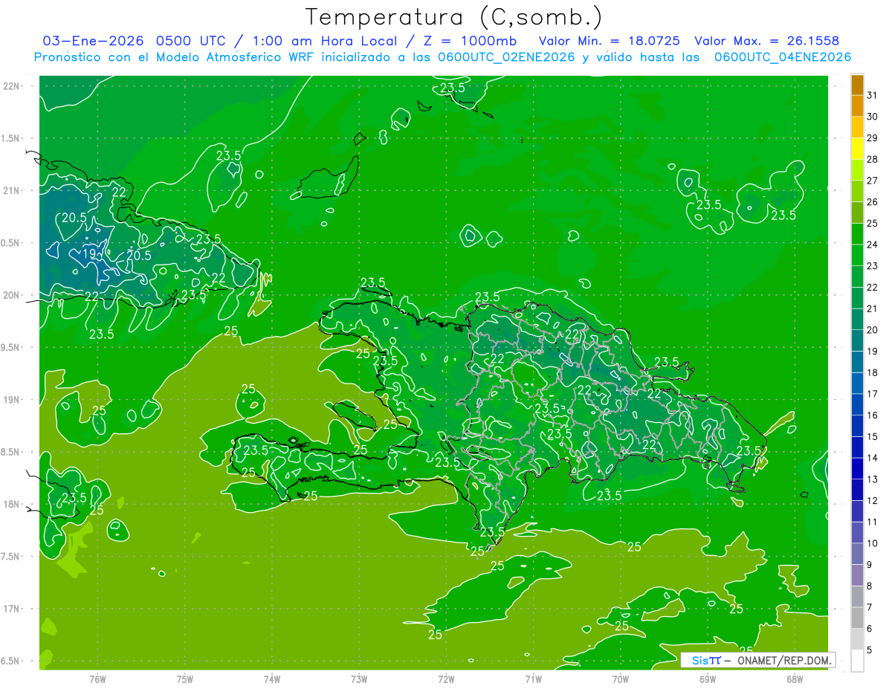Image resolution: width=892 pixels, height=689 pixels.
Task: Click the title 'Temperatura (C,somb.)'
Action: pos(453,17)
